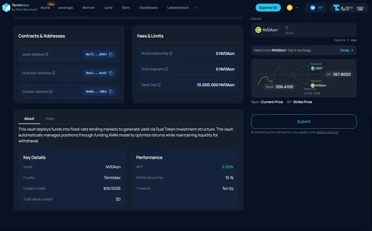
Task: Open the more menu ellipsis
Action: pyautogui.click(x=196, y=8)
